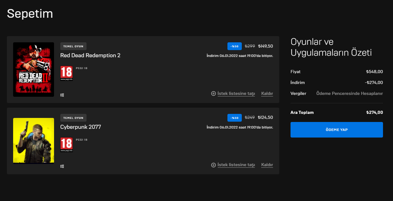Move Cyberpunk 2077 to wishlist
This screenshot has height=201, width=393.
tap(236, 165)
